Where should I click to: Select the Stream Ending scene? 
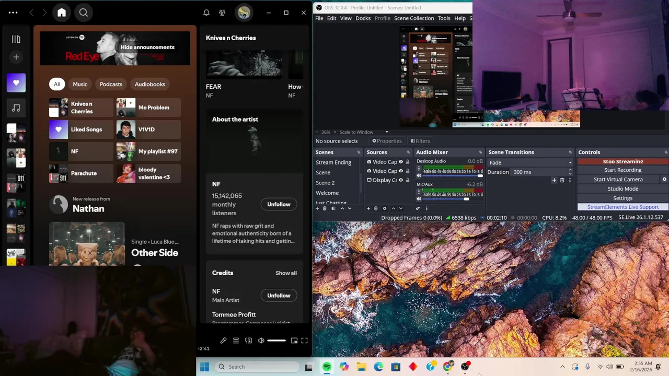pyautogui.click(x=333, y=162)
